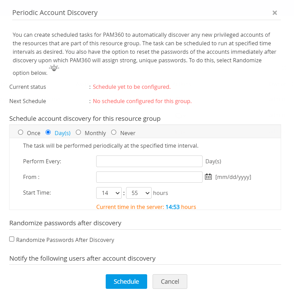
Task: Click the Cancel button
Action: (170, 281)
